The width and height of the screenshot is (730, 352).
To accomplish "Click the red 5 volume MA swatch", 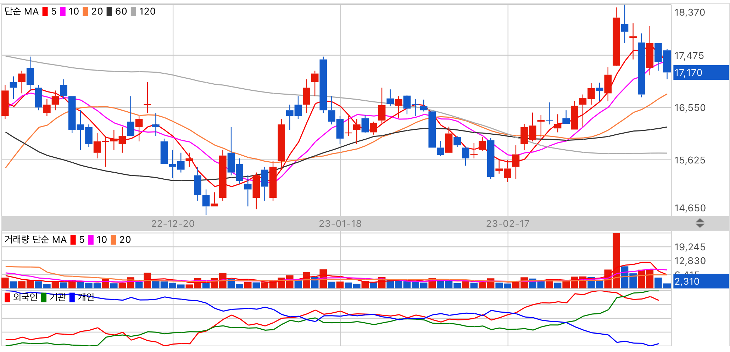I will [x=73, y=240].
